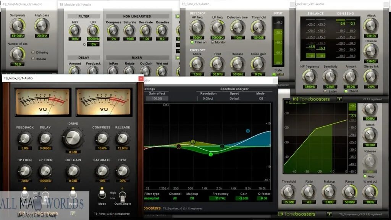Select EQ band node 4 on the curve

[211, 154]
